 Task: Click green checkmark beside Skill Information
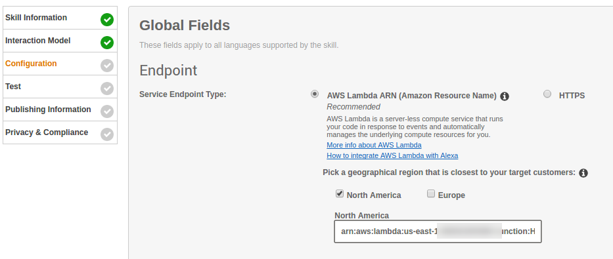point(106,20)
